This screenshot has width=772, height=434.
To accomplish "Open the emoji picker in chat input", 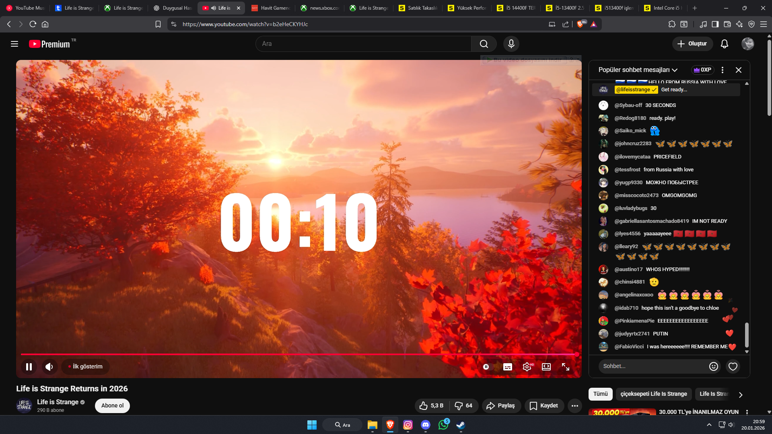I will coord(714,366).
